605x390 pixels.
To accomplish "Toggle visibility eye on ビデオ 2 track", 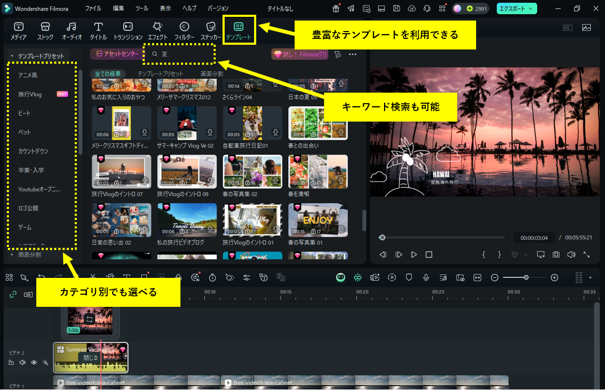I will pos(34,363).
